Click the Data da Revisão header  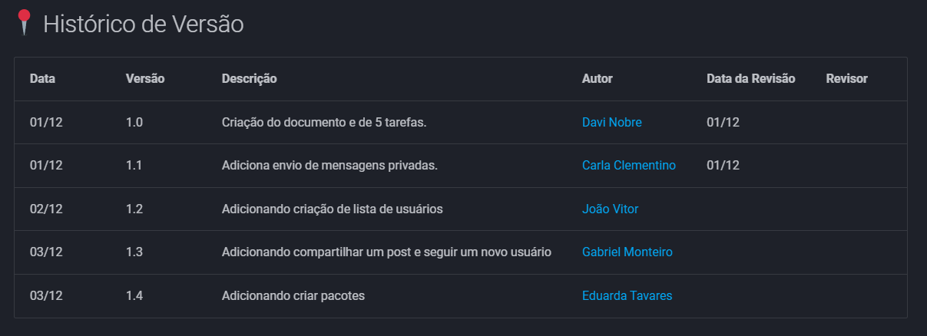coord(750,78)
